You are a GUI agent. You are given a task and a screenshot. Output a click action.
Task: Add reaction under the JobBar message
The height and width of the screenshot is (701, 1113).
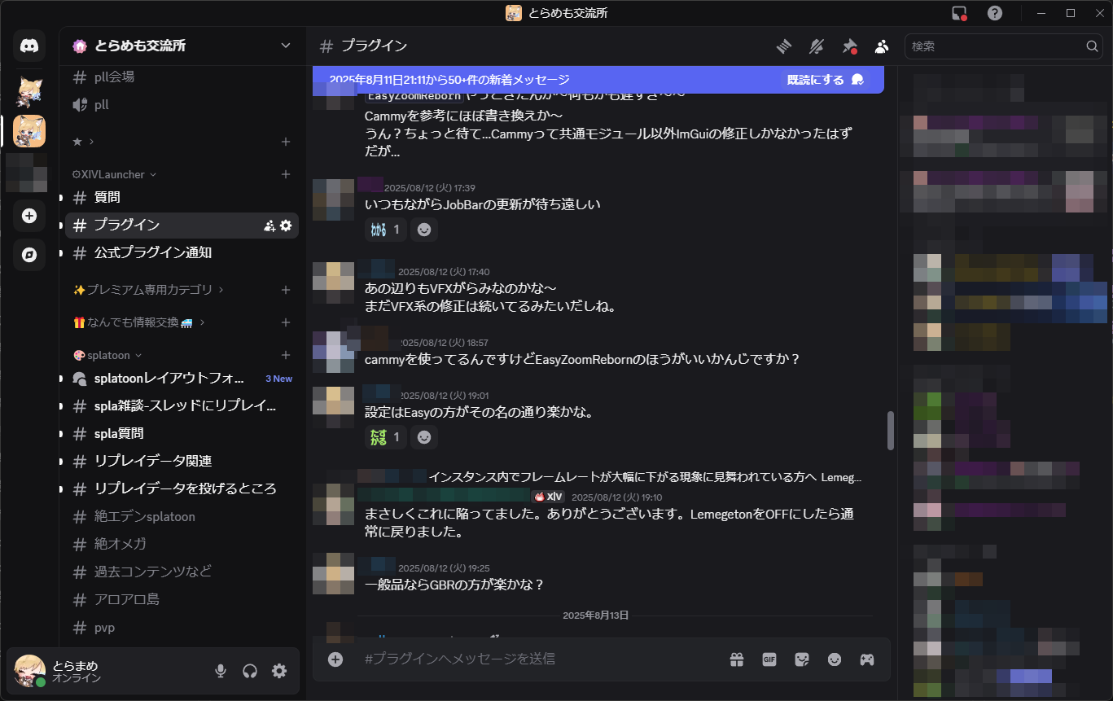tap(423, 230)
